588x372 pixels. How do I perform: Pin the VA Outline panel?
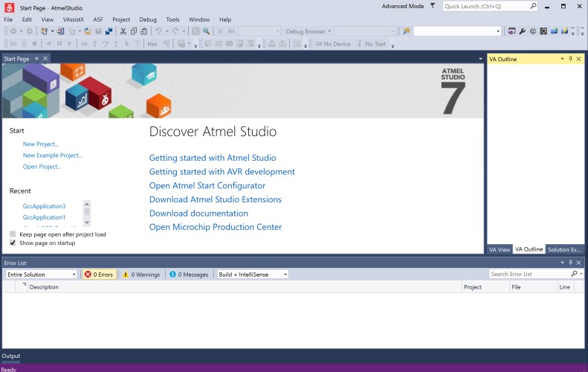click(x=570, y=59)
